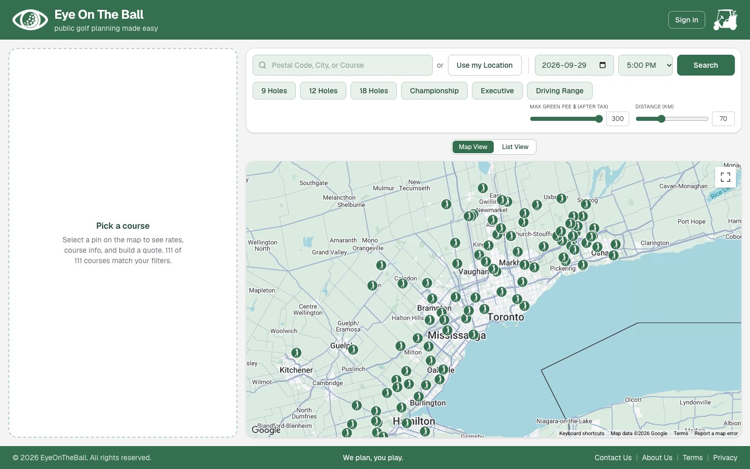
Task: Click the search magnifier icon
Action: click(x=262, y=65)
